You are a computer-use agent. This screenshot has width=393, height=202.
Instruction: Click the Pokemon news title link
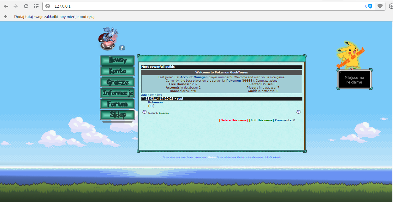pyautogui.click(x=155, y=102)
